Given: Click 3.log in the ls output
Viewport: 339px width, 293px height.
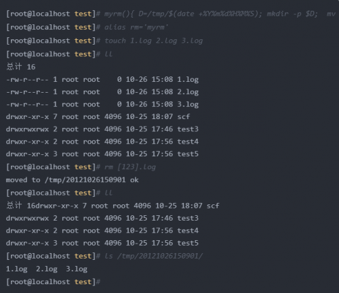Looking at the screenshot, I should (77, 269).
